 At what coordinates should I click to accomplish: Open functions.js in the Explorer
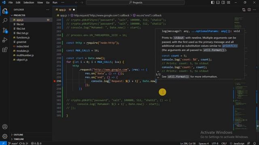(x=31, y=37)
